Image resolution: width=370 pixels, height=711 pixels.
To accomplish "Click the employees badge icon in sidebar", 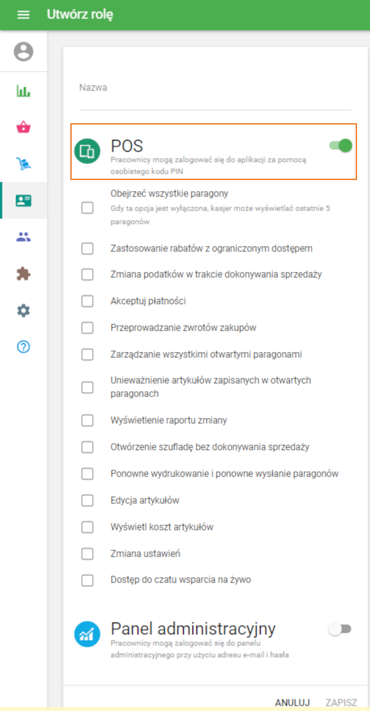I will coord(23,200).
